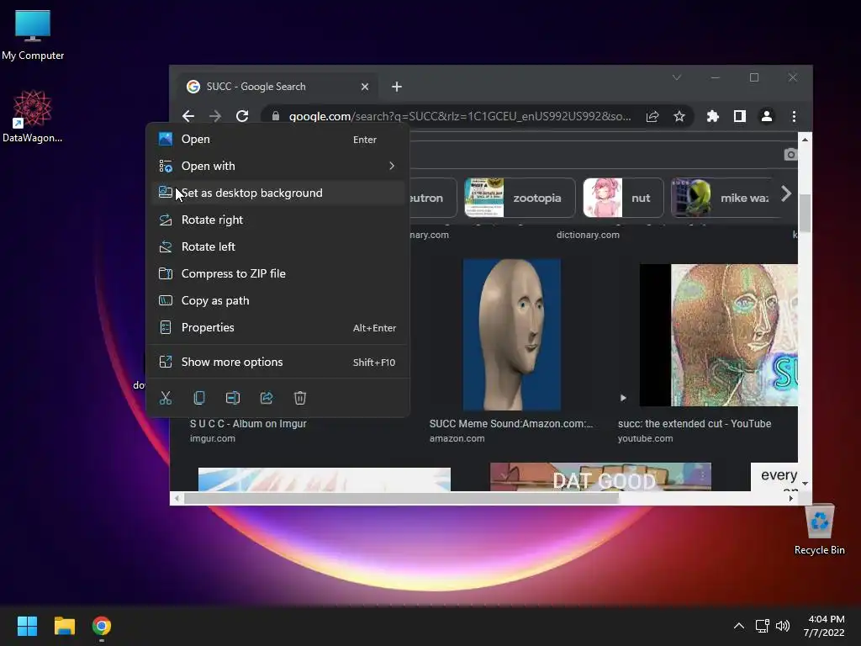Open the meme man head thumbnail

(511, 335)
